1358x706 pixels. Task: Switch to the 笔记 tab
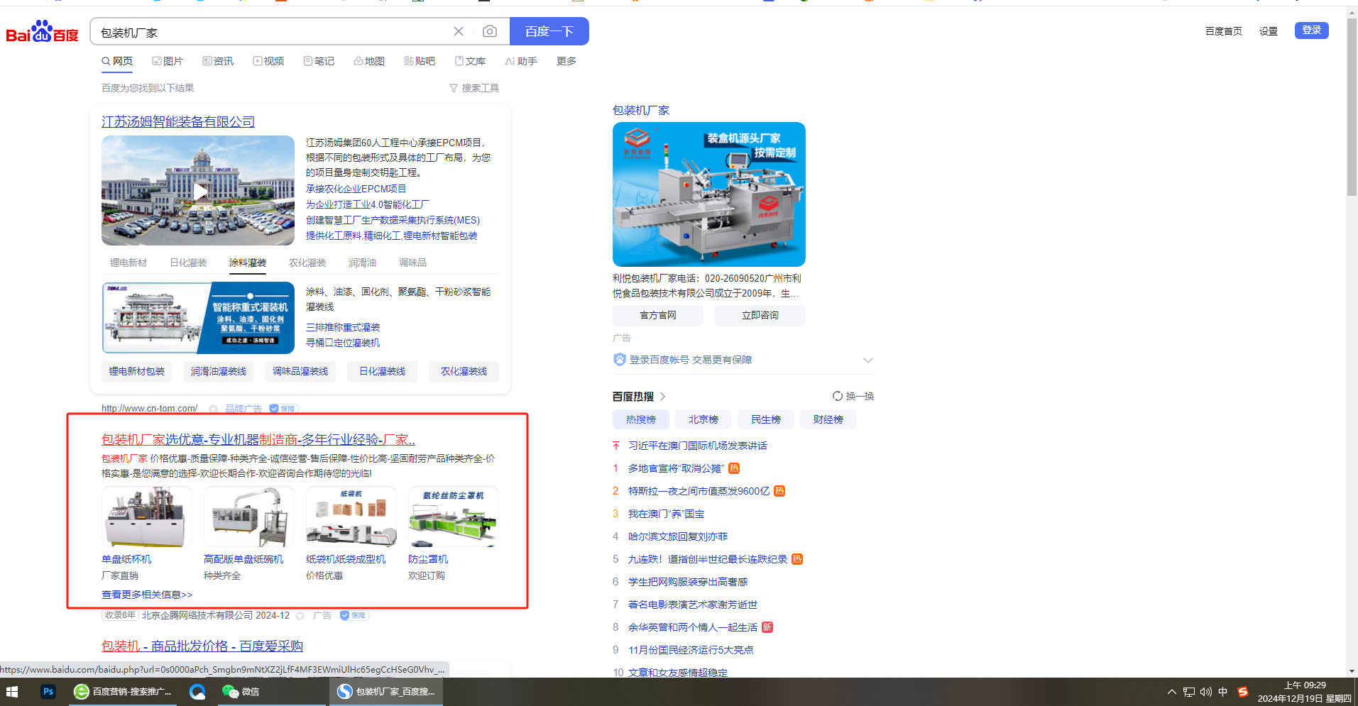(x=319, y=61)
